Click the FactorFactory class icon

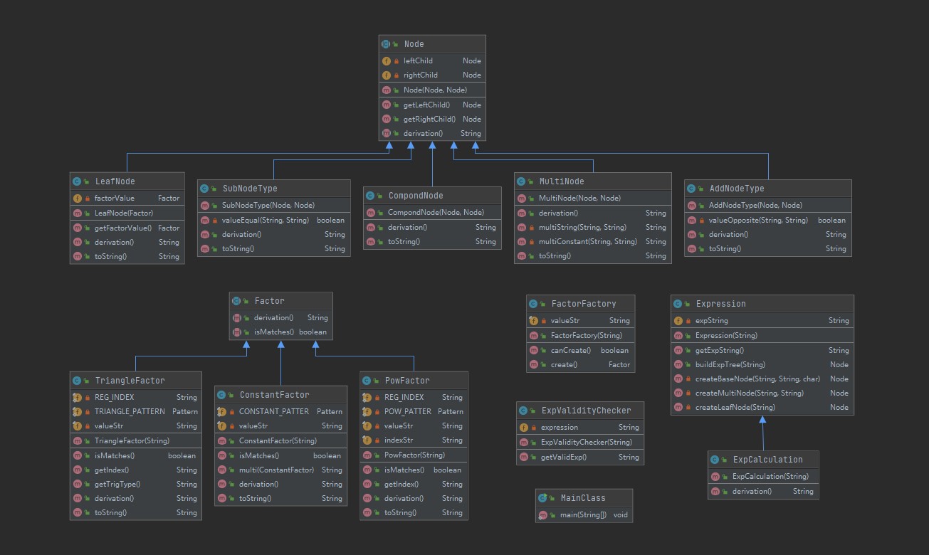[535, 304]
